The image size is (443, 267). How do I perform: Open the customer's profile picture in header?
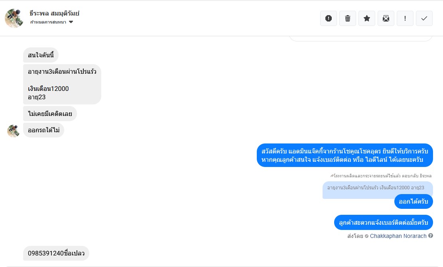click(14, 18)
